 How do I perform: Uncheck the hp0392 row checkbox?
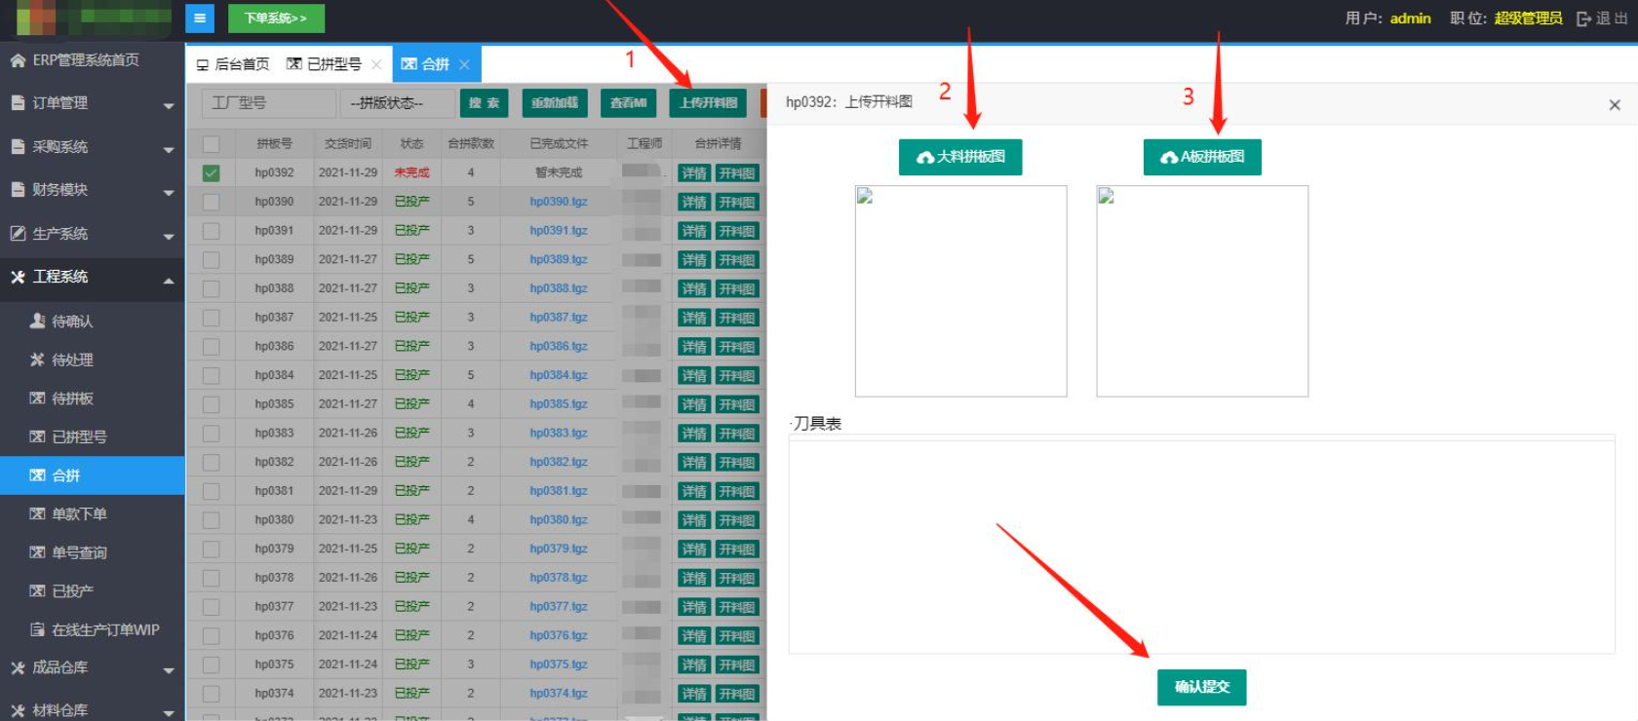coord(212,172)
